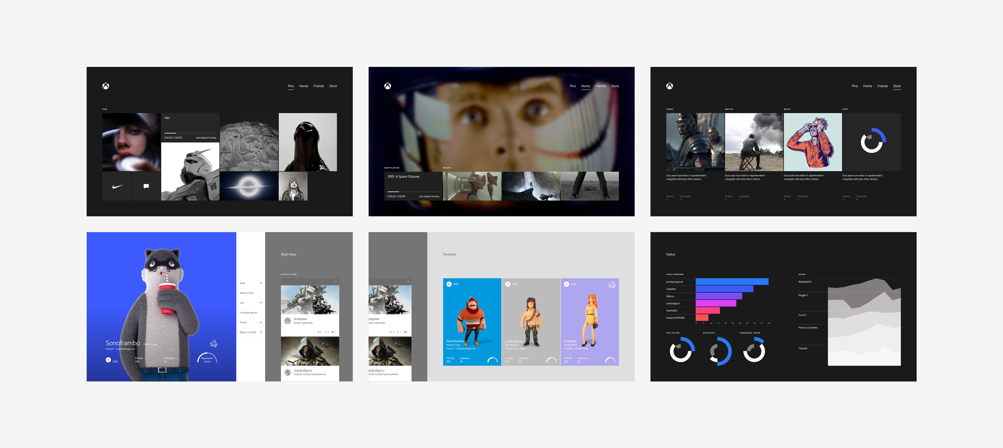The image size is (1003, 448).
Task: Select the Nunchucknu blue favorite card
Action: click(x=472, y=322)
